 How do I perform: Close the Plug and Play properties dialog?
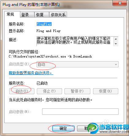point(120,3)
